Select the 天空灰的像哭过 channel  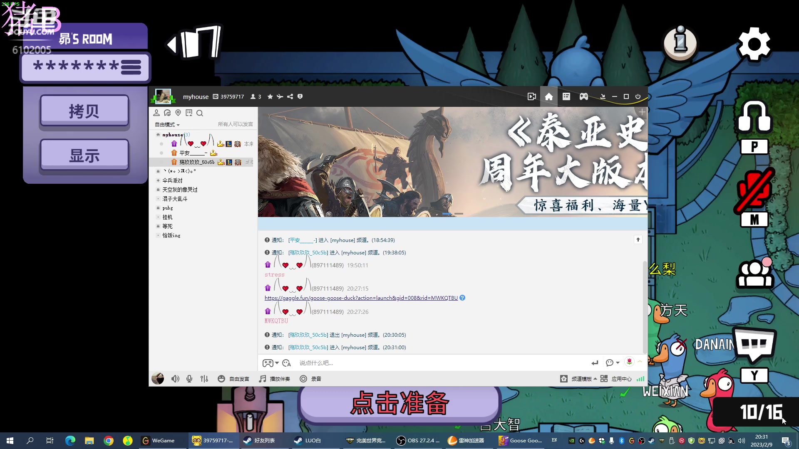point(180,190)
